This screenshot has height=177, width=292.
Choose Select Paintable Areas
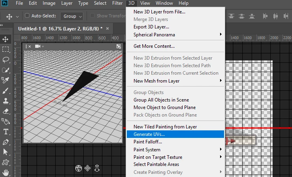click(x=175, y=164)
